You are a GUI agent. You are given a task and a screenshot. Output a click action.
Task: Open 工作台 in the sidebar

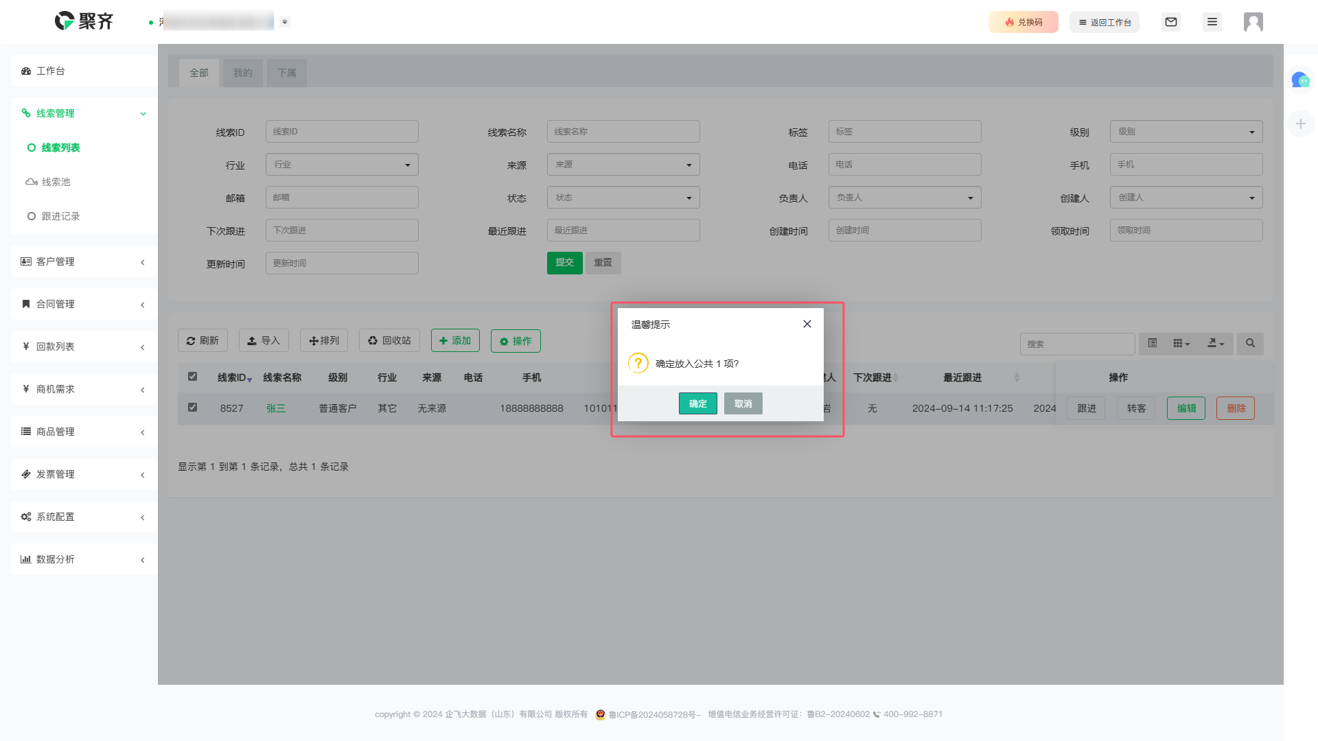pos(84,71)
